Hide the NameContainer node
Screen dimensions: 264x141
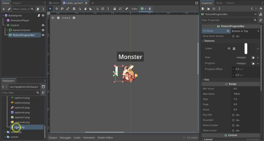[x=43, y=30]
